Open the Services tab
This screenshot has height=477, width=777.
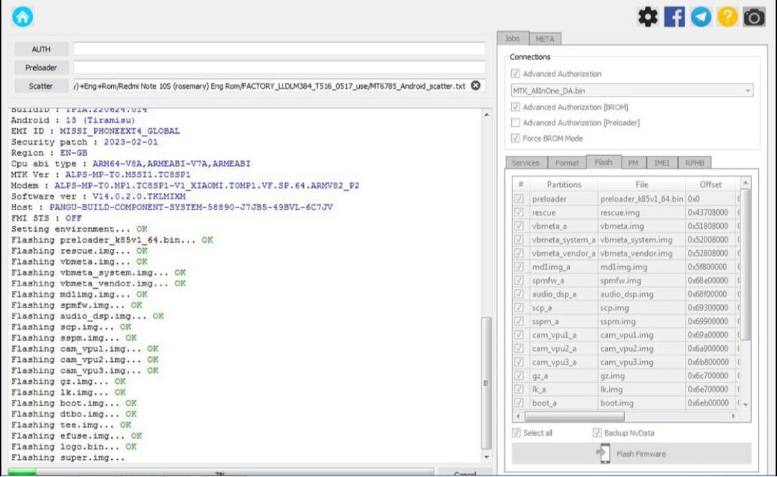pyautogui.click(x=526, y=163)
